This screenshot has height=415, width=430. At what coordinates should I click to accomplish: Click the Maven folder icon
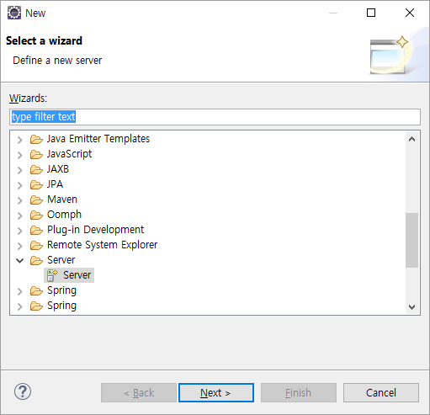(x=36, y=200)
